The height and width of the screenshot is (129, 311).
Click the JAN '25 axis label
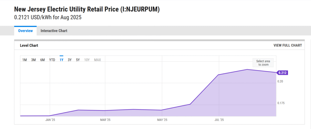point(50,120)
